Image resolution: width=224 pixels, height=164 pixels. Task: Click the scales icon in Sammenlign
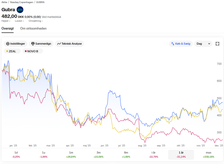click(x=33, y=44)
